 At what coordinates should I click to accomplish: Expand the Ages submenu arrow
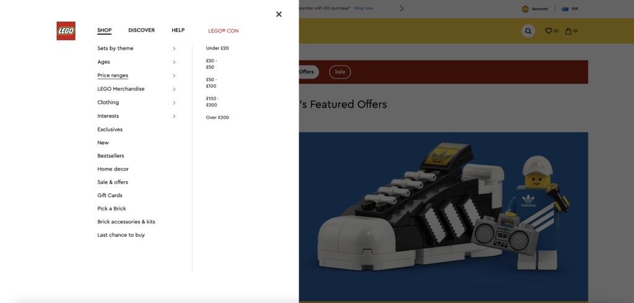[x=174, y=62]
